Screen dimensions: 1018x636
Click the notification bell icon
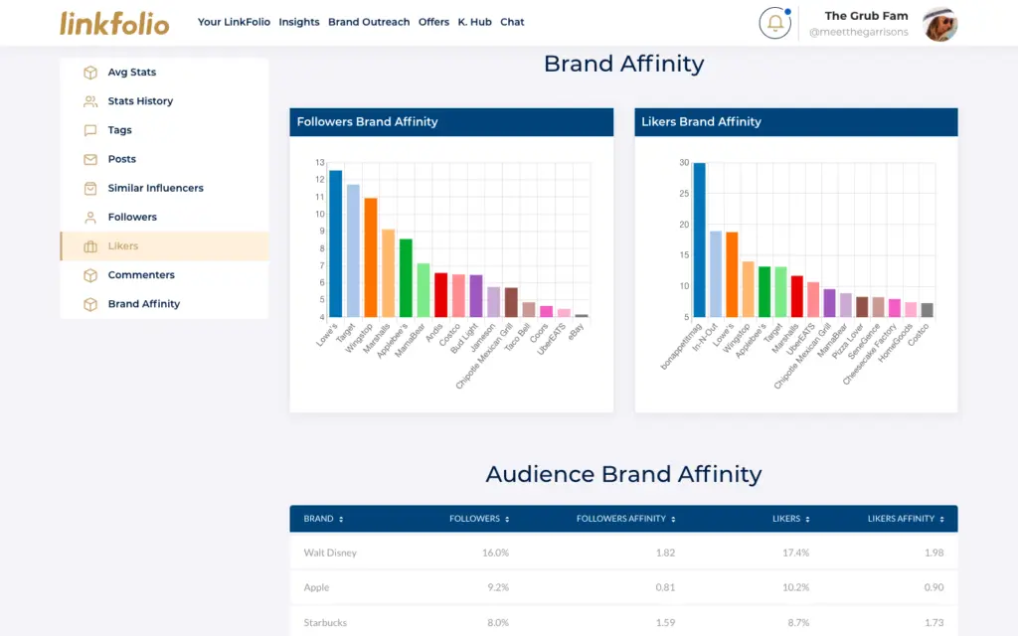click(774, 23)
